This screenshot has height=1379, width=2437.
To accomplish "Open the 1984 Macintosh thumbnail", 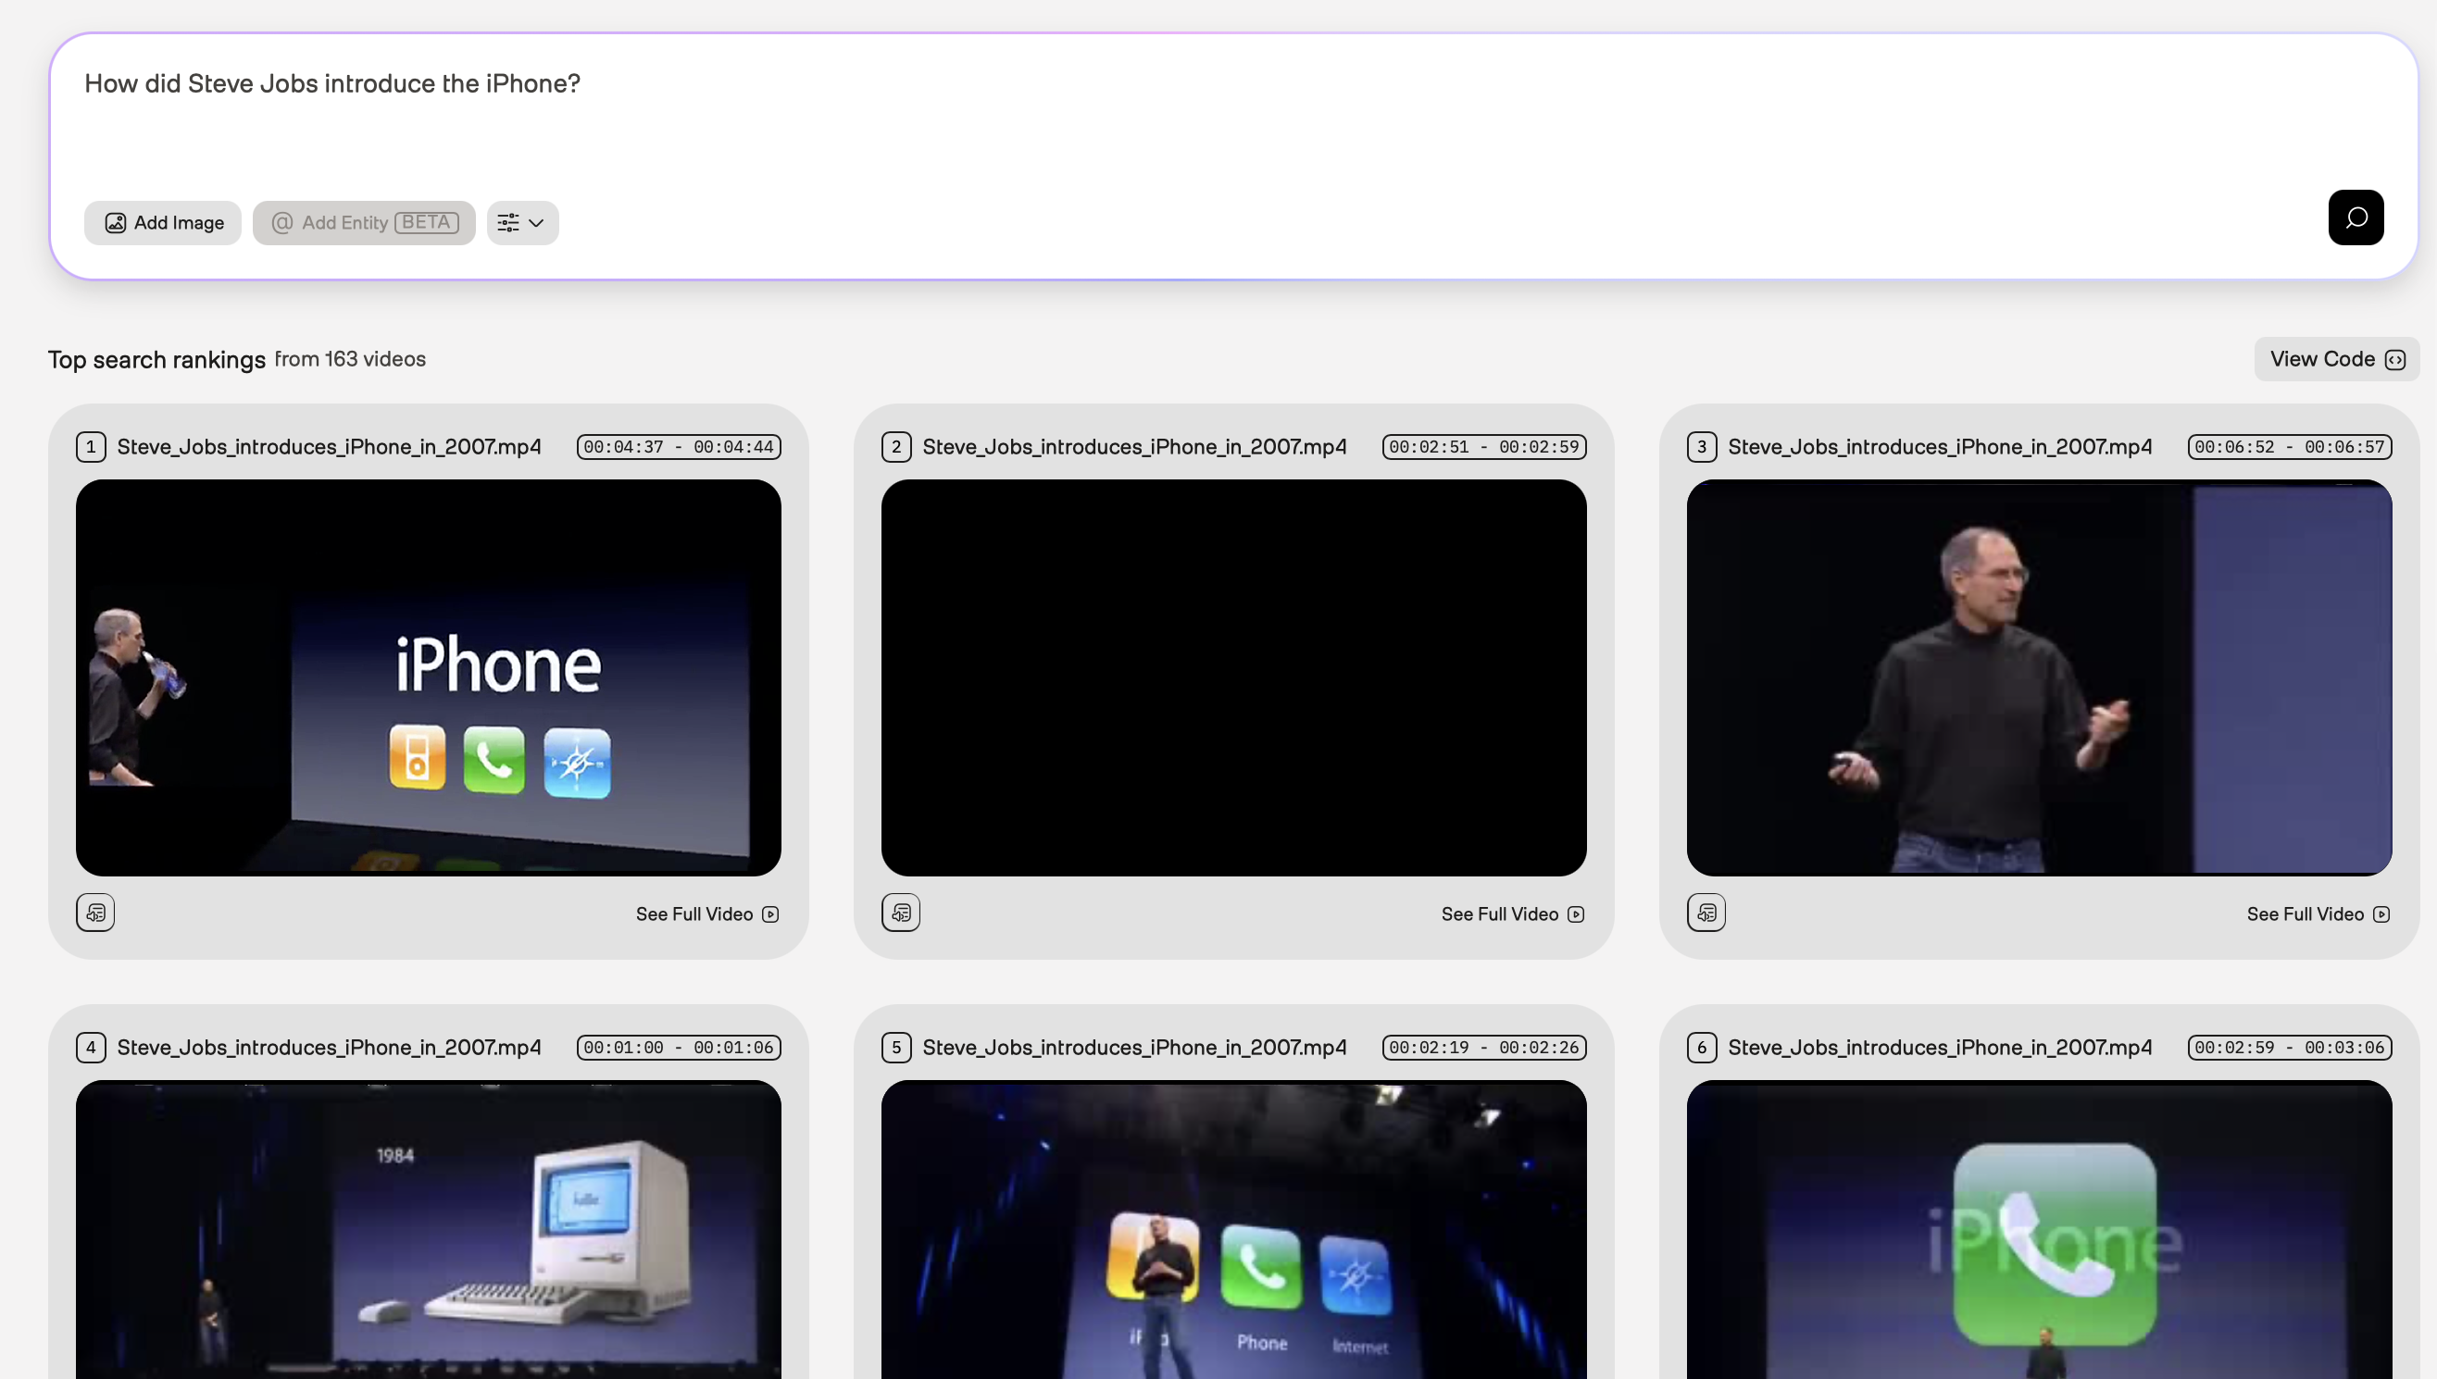I will (429, 1231).
